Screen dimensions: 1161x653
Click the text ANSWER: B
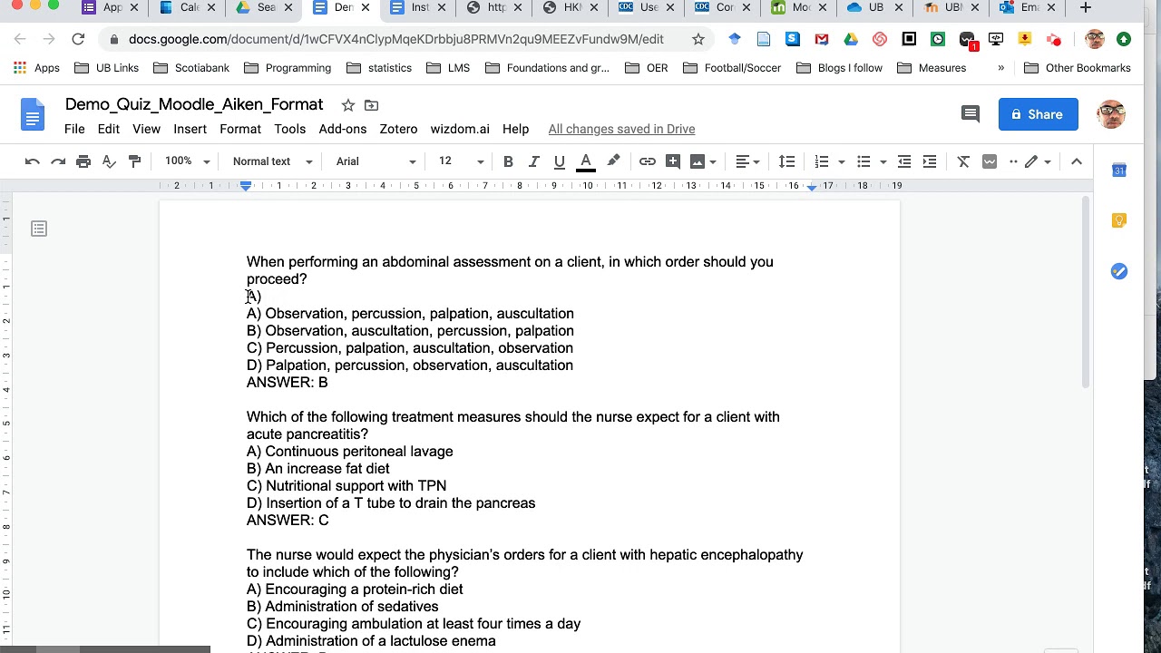tap(287, 383)
